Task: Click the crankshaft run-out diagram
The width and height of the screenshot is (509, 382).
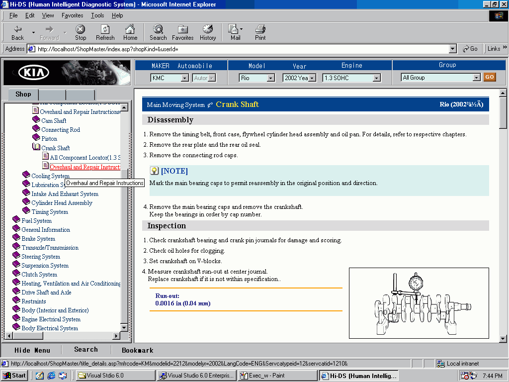Action: point(419,302)
